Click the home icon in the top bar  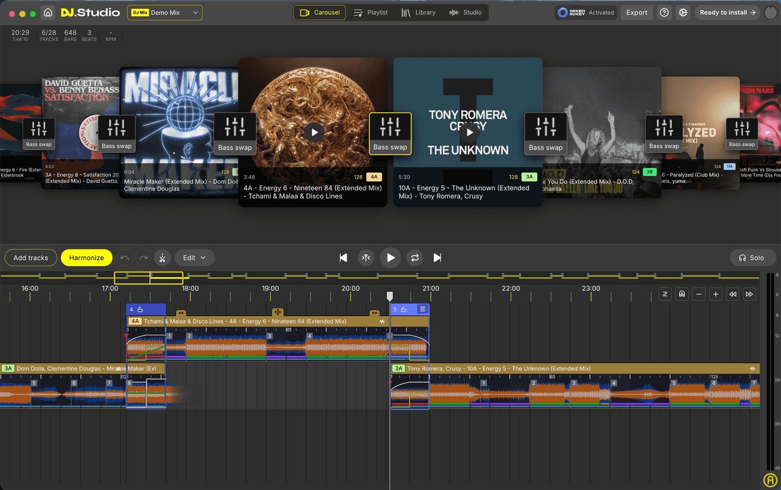pyautogui.click(x=47, y=12)
